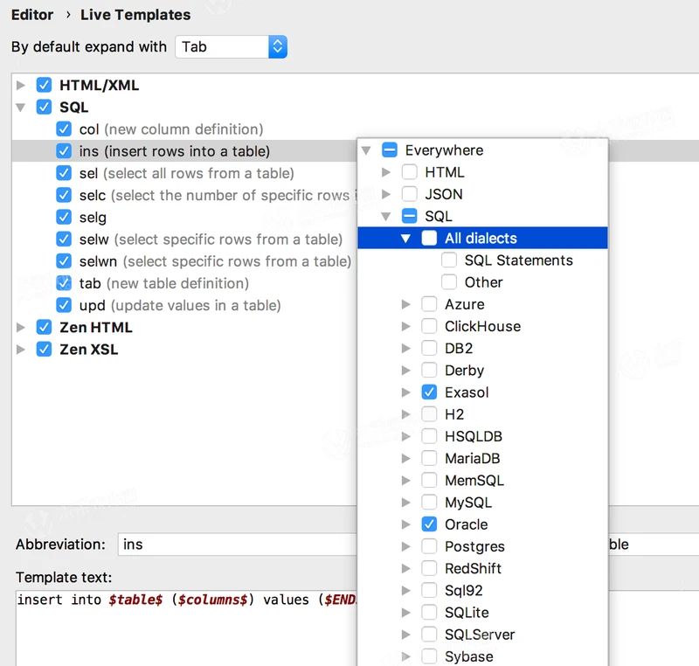This screenshot has width=699, height=666.
Task: Uncheck the Zen XSL group checkbox
Action: click(45, 350)
